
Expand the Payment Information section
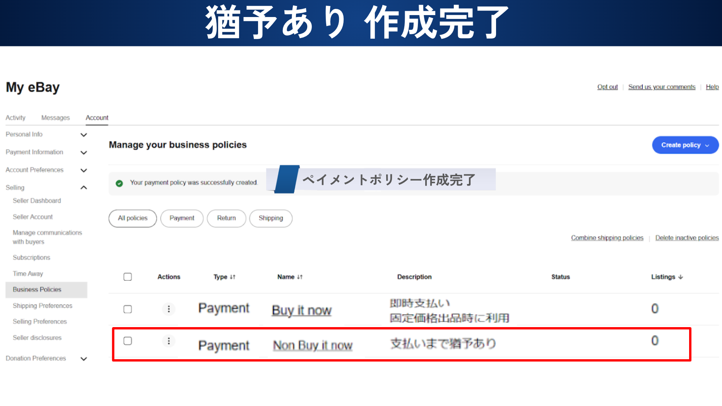click(x=84, y=153)
